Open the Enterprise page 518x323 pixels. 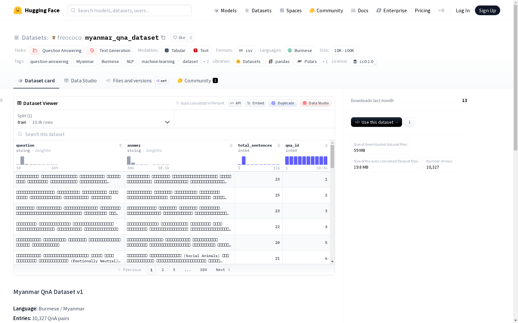pos(392,10)
